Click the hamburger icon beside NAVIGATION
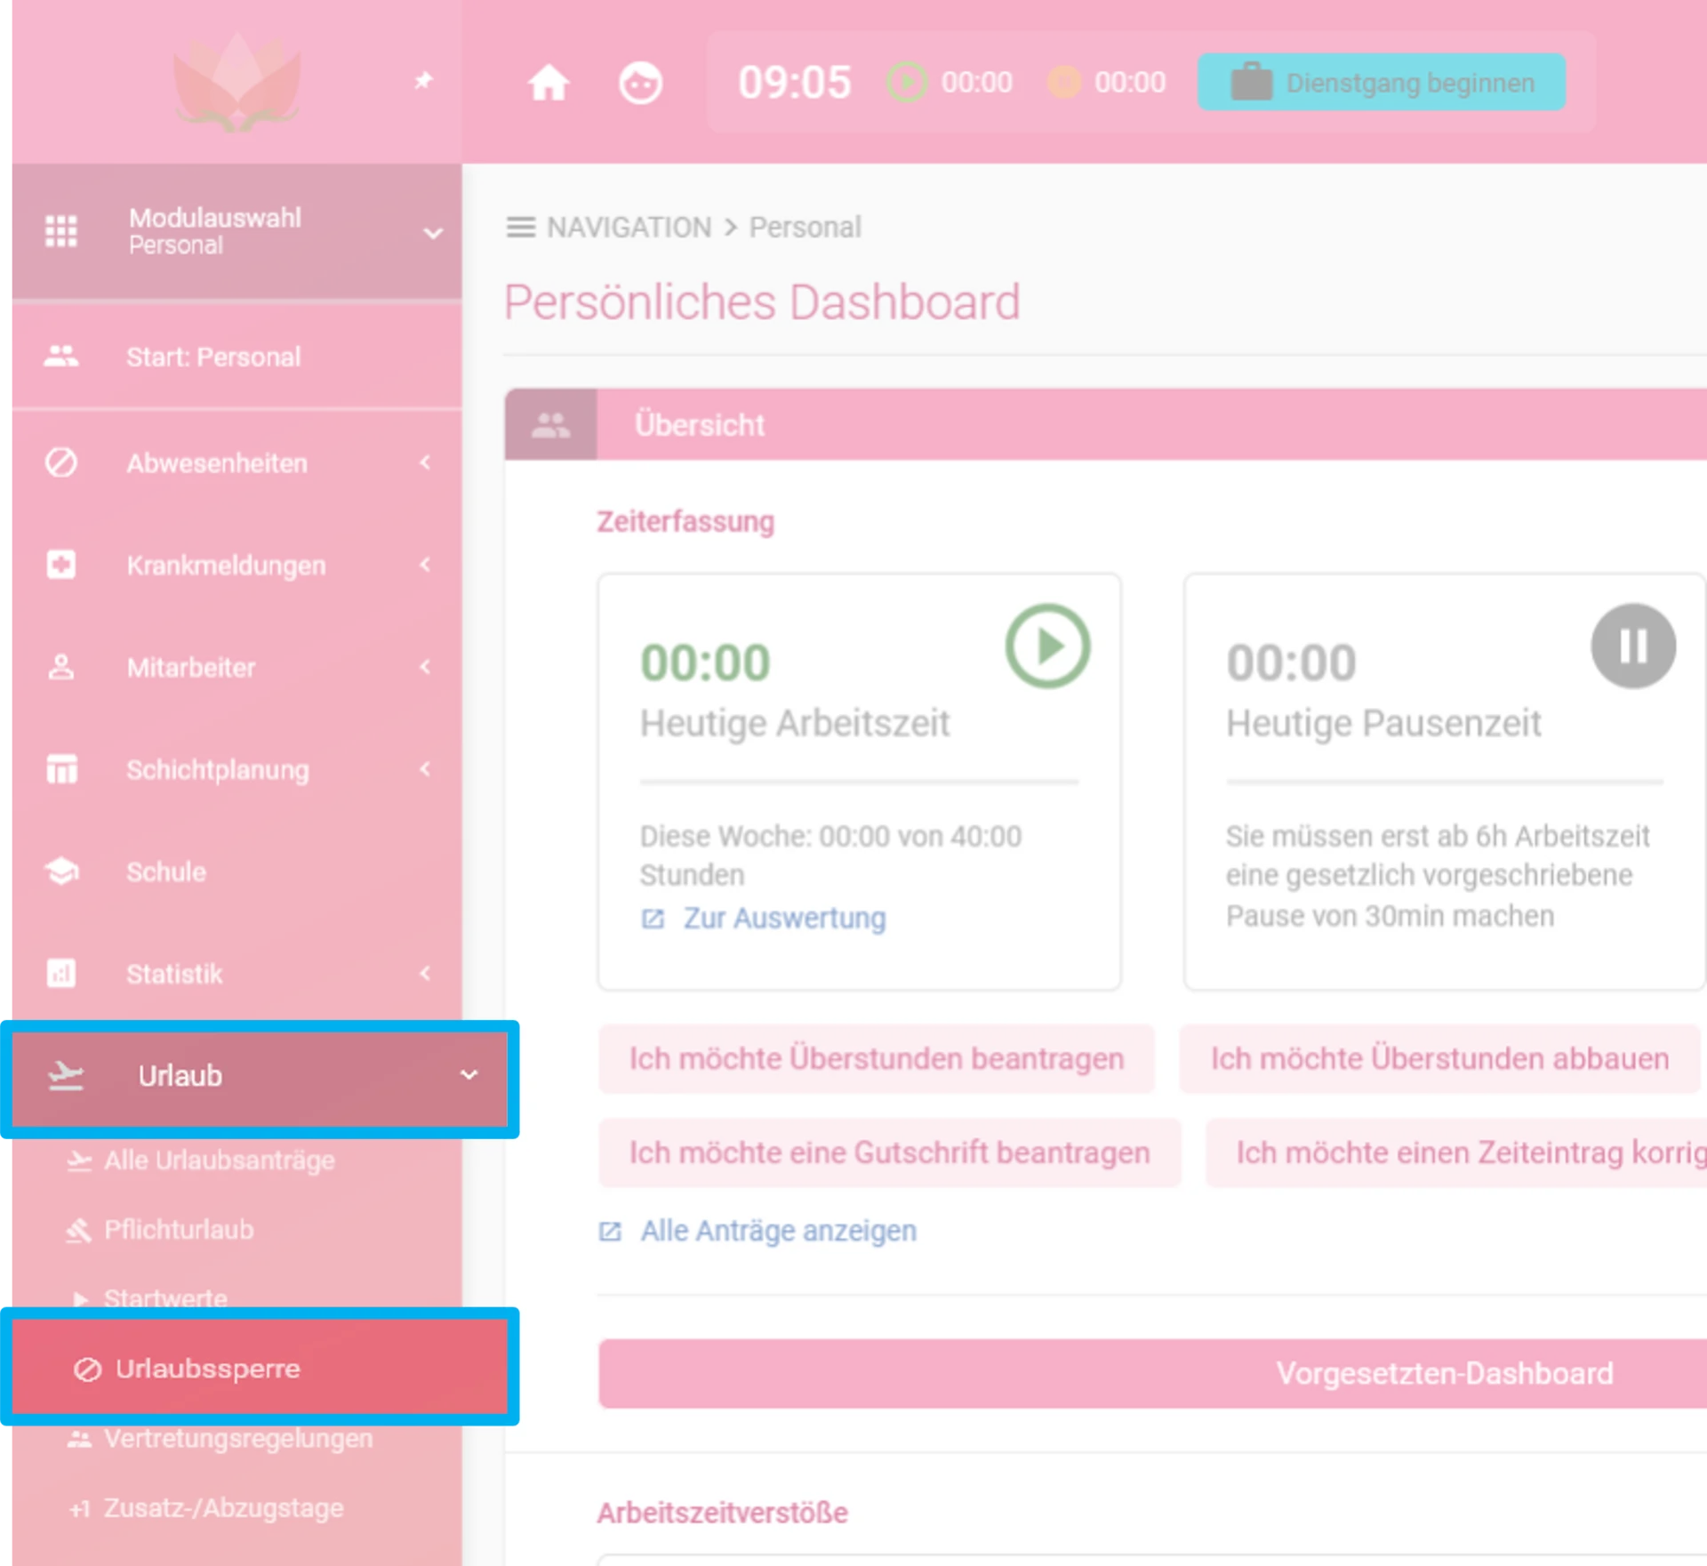 click(521, 227)
